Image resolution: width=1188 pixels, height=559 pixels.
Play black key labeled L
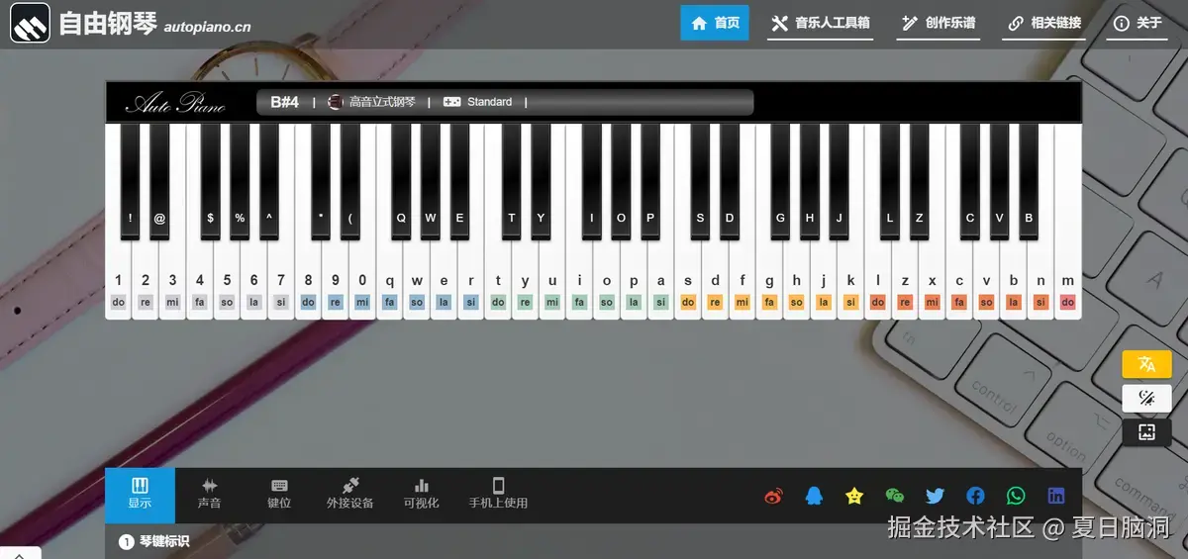tap(890, 181)
